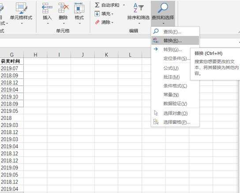The width and height of the screenshot is (240, 193).
Task: Click the Insert cells icon
Action: (47, 8)
